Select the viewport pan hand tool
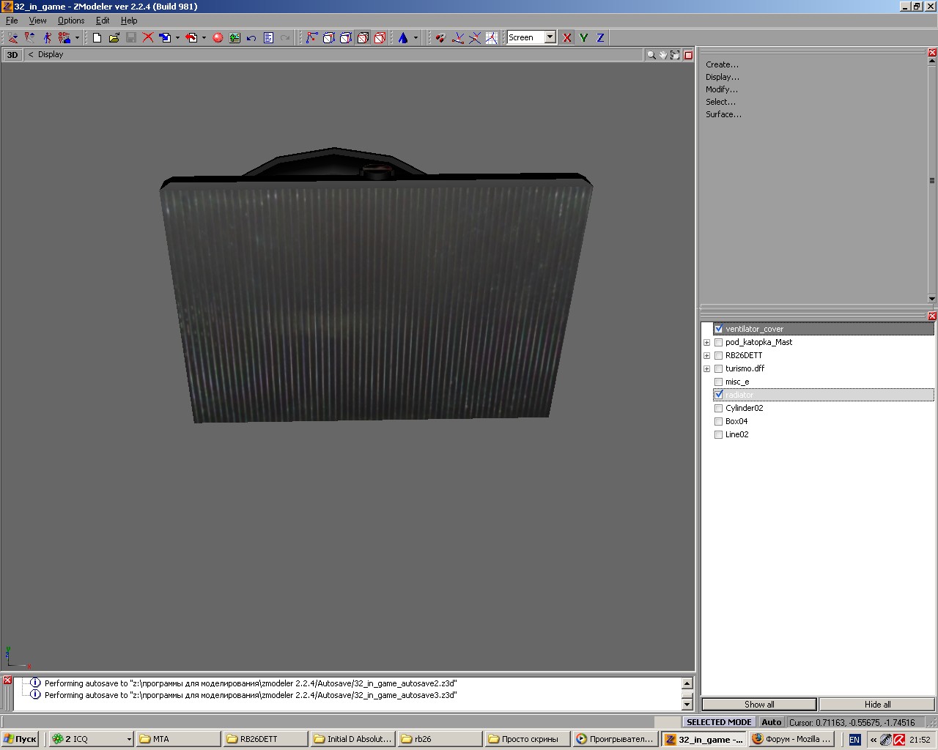This screenshot has width=938, height=750. 663,55
